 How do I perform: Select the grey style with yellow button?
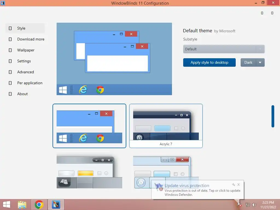point(89,172)
